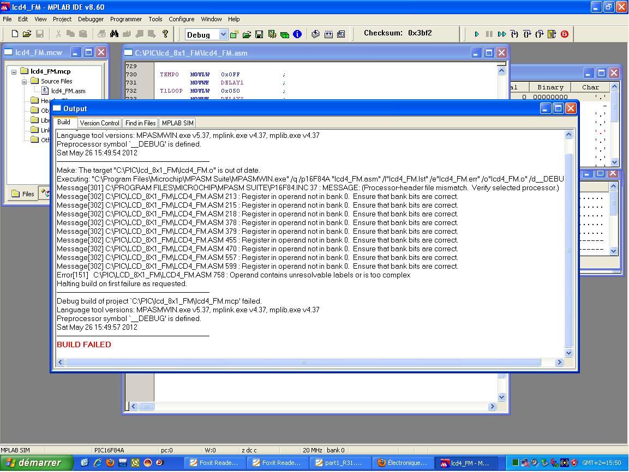
Task: Open the Edit menu
Action: click(23, 19)
